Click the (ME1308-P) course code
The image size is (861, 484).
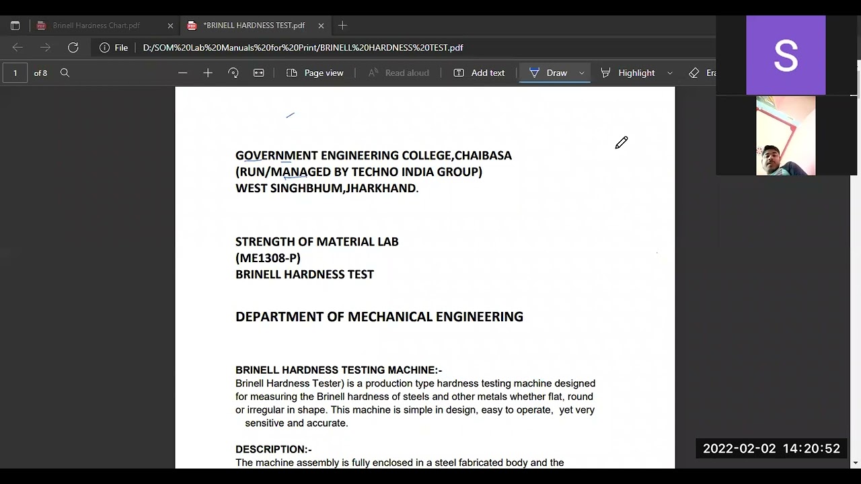(x=268, y=258)
